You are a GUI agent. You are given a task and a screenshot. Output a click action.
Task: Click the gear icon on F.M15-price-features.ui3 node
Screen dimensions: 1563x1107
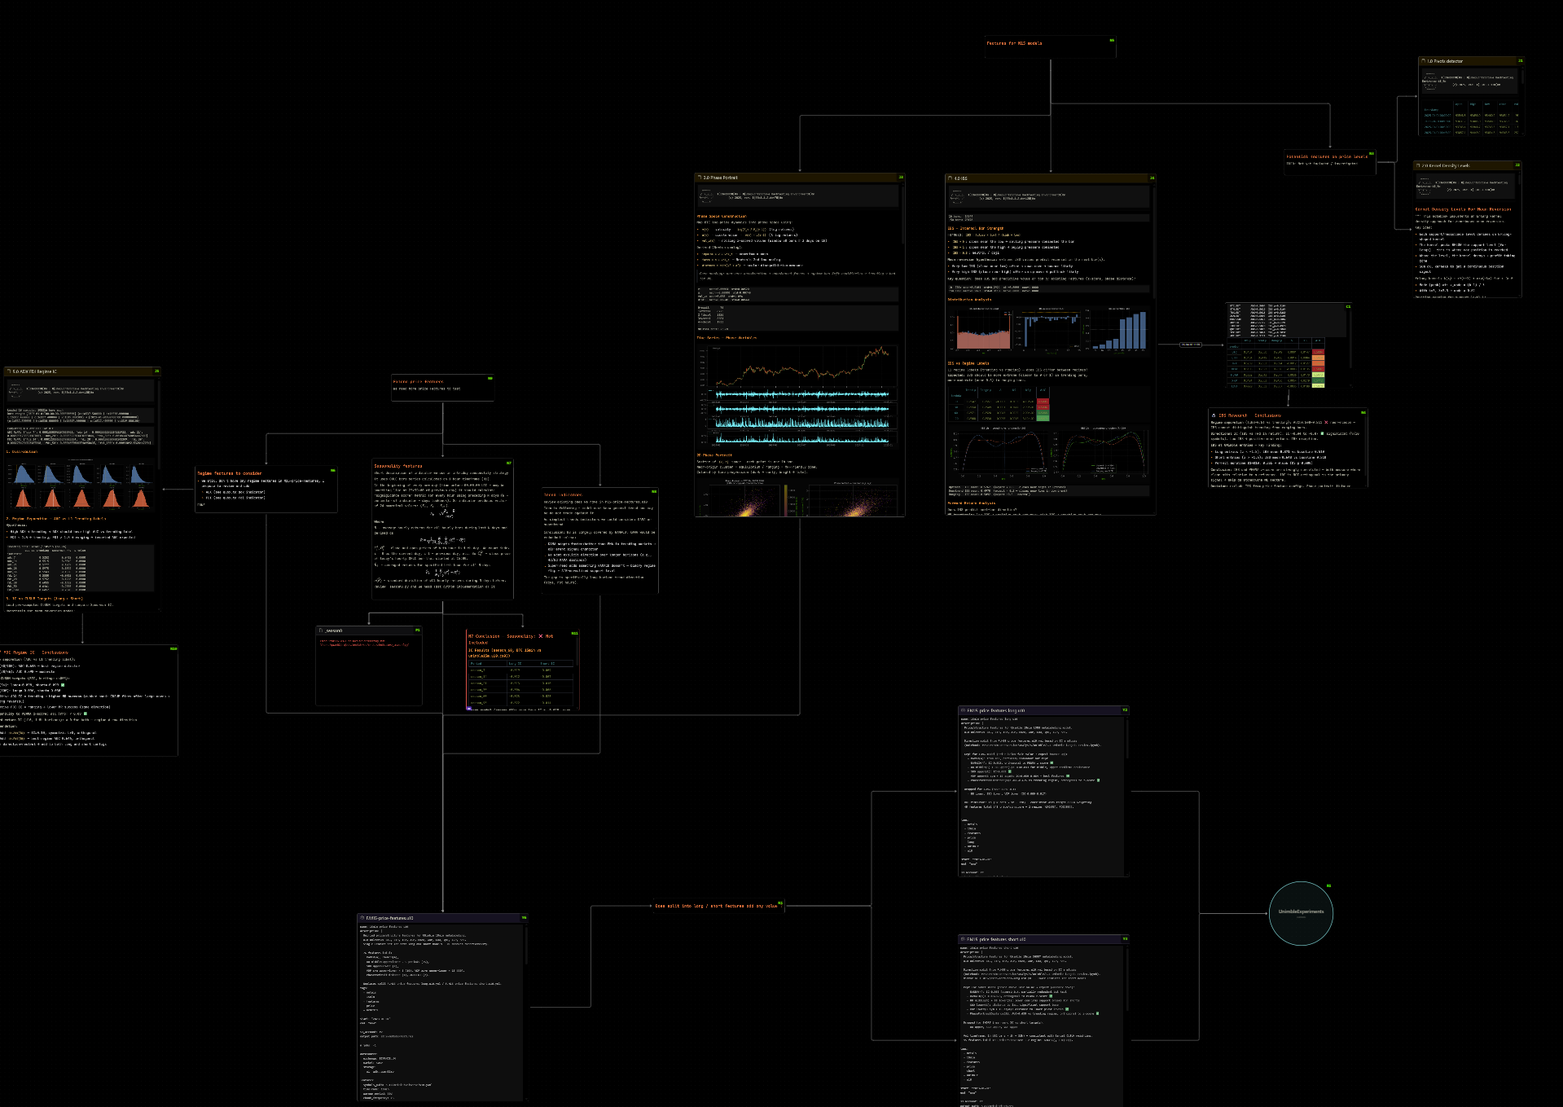(x=362, y=918)
